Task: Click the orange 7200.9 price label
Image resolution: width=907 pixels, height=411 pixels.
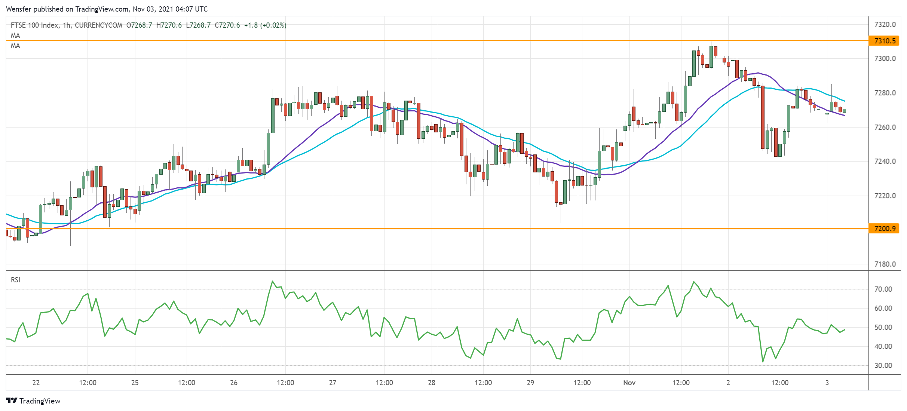Action: pos(885,228)
